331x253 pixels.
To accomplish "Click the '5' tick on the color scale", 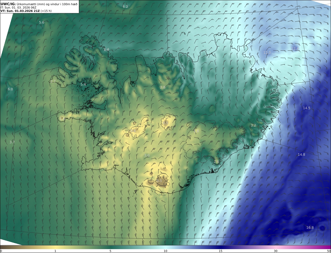I will (x=110, y=251).
